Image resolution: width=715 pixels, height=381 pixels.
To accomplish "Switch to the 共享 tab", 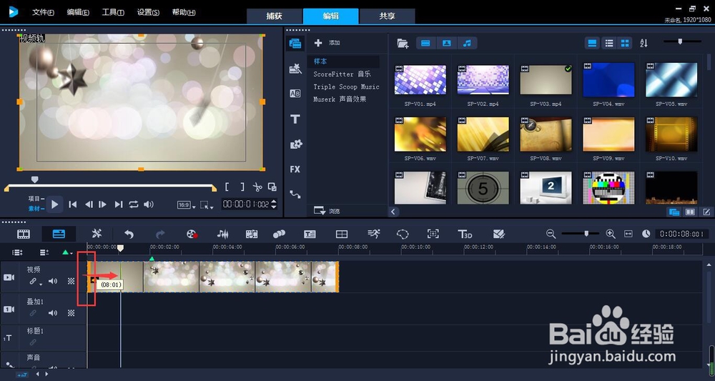I will point(387,16).
